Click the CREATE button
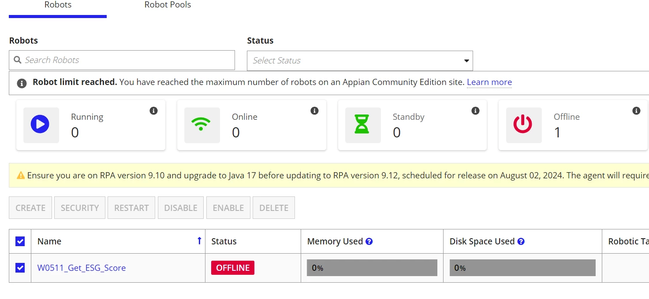The height and width of the screenshot is (299, 649). [30, 208]
